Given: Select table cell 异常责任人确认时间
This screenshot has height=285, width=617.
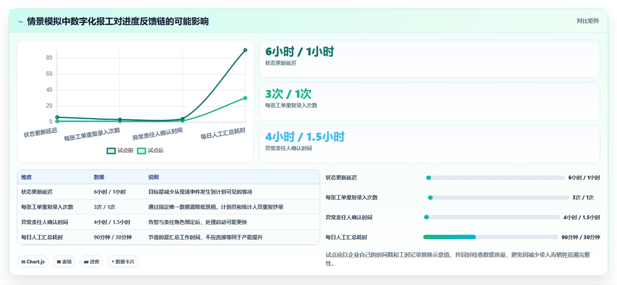Looking at the screenshot, I should coord(45,222).
